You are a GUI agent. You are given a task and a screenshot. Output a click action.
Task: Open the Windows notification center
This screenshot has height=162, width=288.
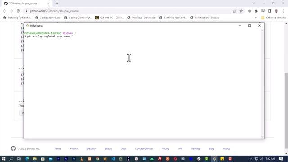(281, 159)
